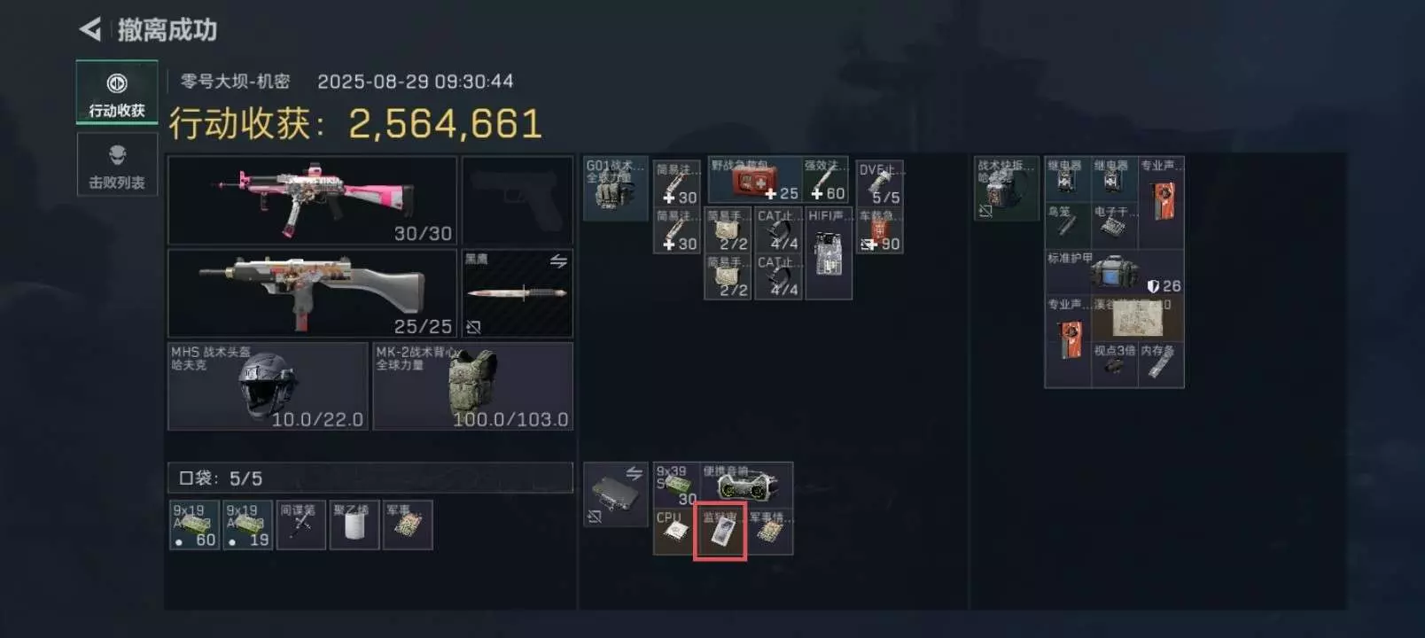Select the highlighted item in the red frame
The image size is (1425, 638).
pos(720,532)
